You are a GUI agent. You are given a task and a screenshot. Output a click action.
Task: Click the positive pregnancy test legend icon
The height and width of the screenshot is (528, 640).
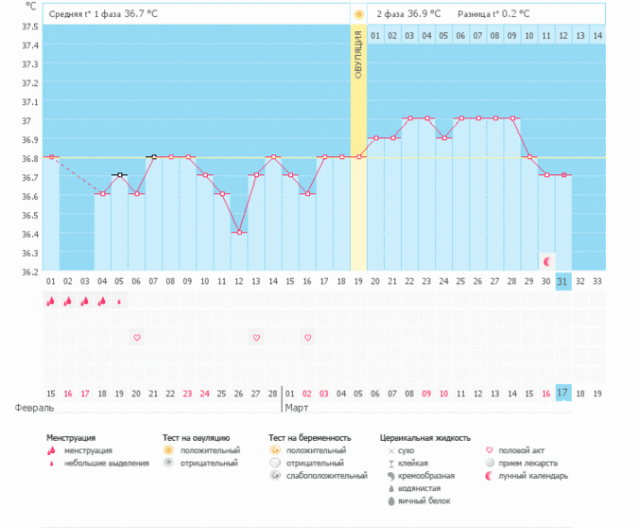[x=275, y=450]
